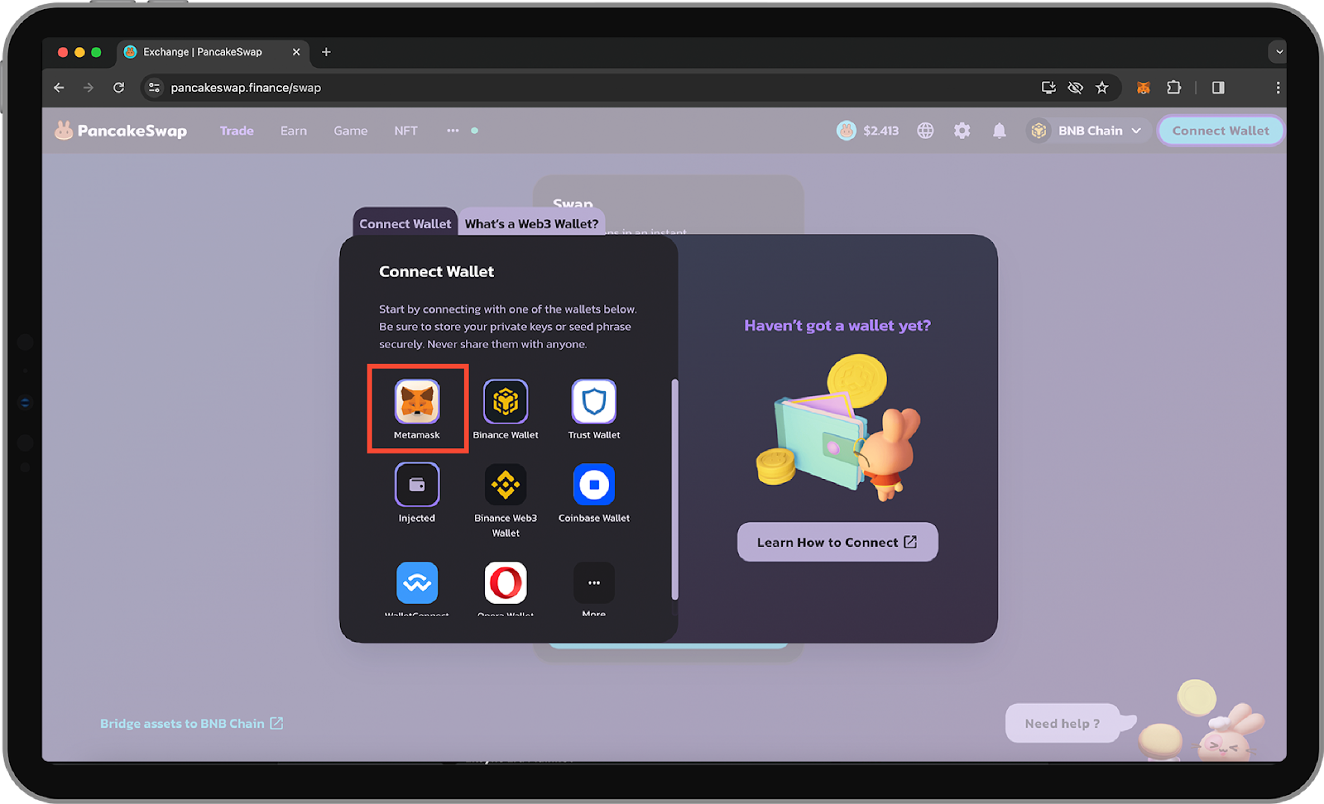Open the settings gear icon in header
Screen dimensions: 1324x804
pos(962,131)
